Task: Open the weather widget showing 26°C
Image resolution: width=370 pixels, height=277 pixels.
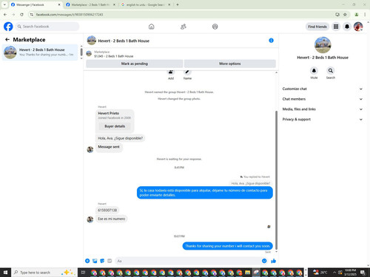Action: (x=320, y=273)
